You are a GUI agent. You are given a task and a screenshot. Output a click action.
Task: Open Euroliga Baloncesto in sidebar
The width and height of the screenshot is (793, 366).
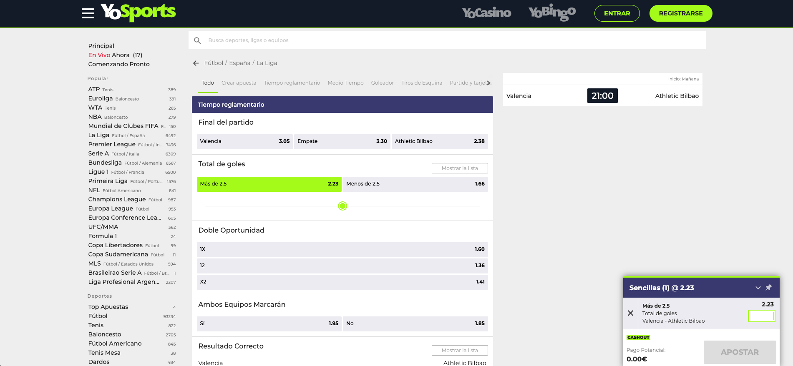click(x=132, y=98)
